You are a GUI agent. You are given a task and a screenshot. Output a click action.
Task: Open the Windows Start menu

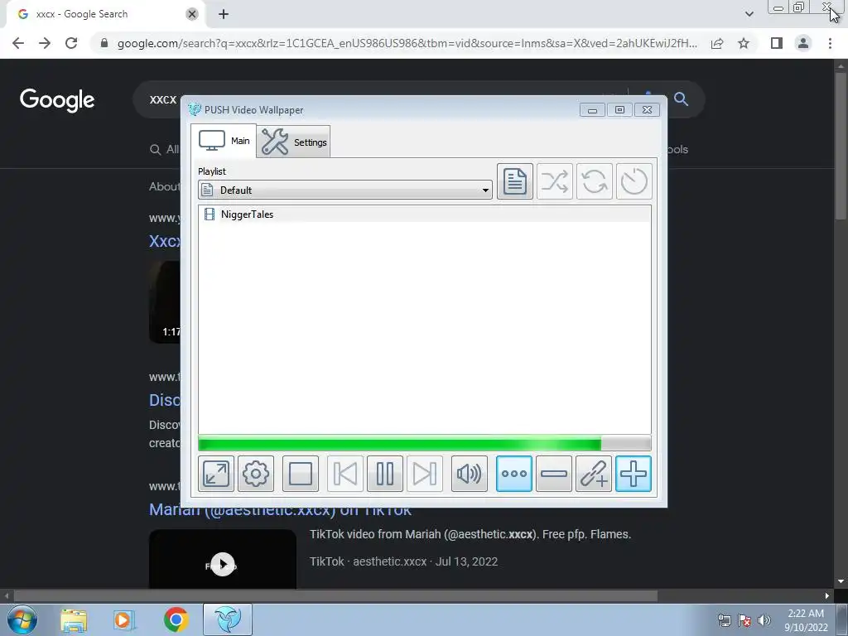[x=22, y=619]
